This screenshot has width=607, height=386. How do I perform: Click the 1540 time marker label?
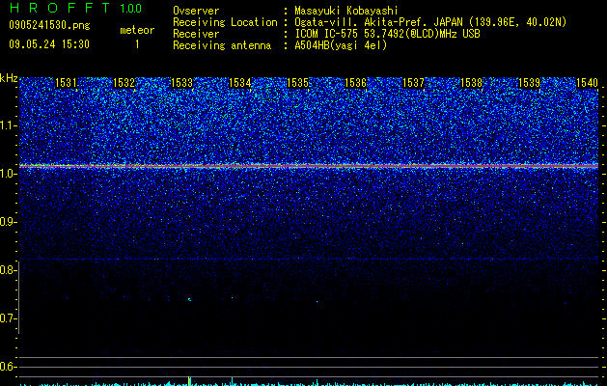(588, 83)
